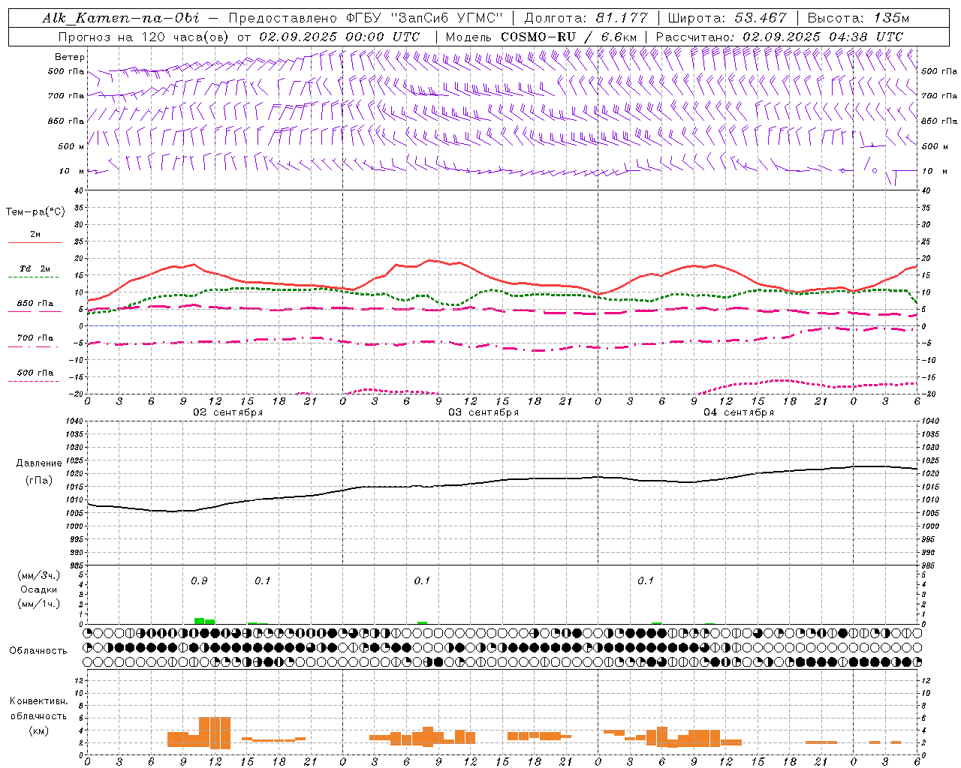
Task: Click the station name Alk_Kamen-na-Obi
Action: 121,18
